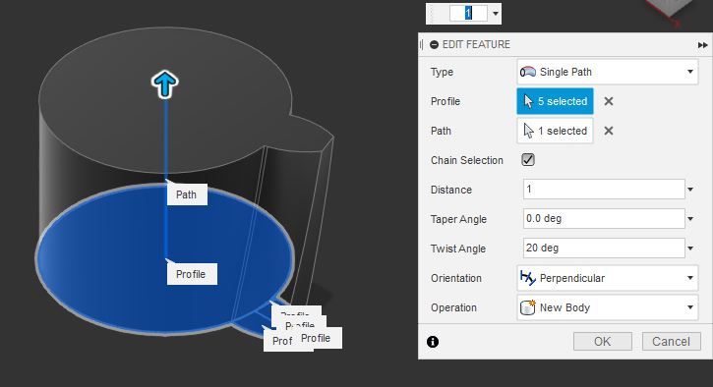Viewport: 713px width, 387px height.
Task: Click the info icon in dialog footer
Action: (x=433, y=342)
